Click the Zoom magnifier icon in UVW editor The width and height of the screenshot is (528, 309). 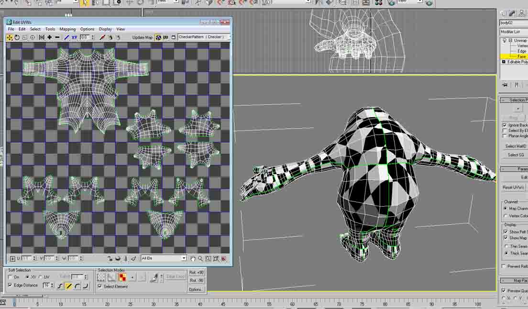click(x=201, y=258)
